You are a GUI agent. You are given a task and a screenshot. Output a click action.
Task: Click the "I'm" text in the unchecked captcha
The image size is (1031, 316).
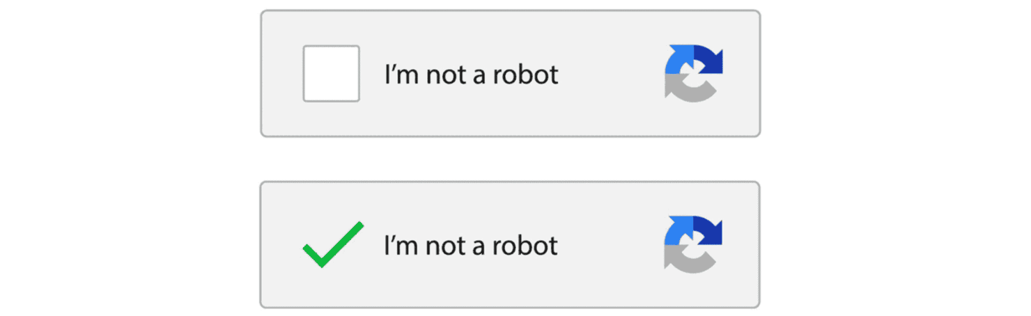click(401, 74)
